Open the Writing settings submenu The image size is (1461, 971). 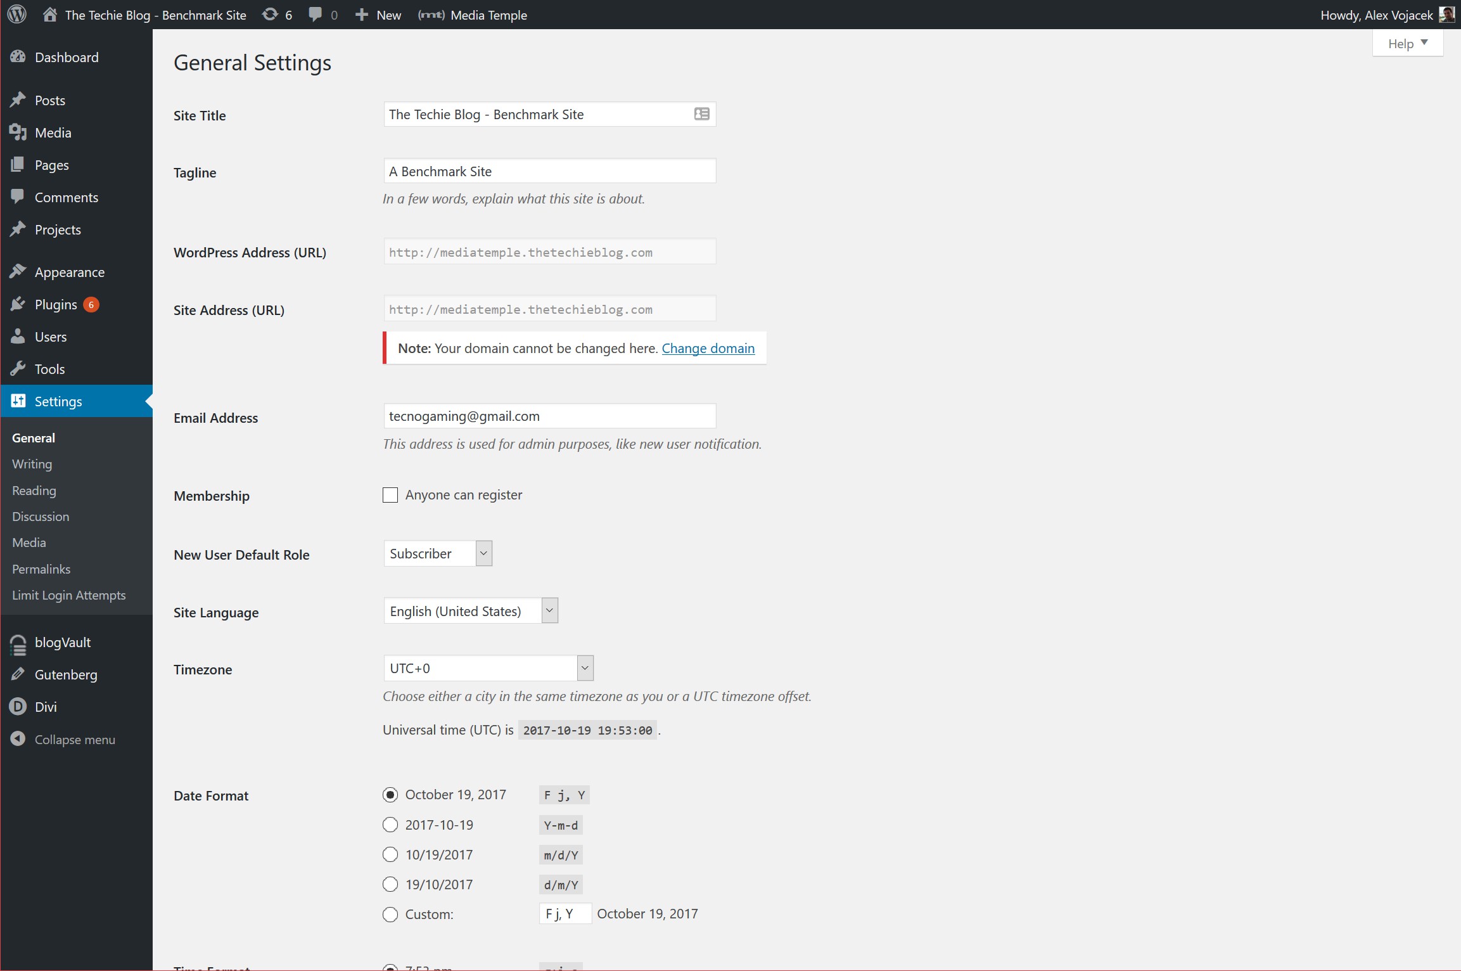(x=32, y=464)
